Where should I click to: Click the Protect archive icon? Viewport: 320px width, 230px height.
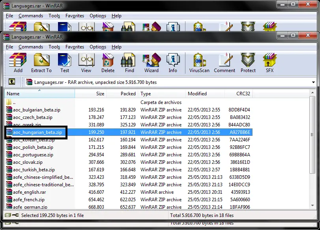coord(248,63)
